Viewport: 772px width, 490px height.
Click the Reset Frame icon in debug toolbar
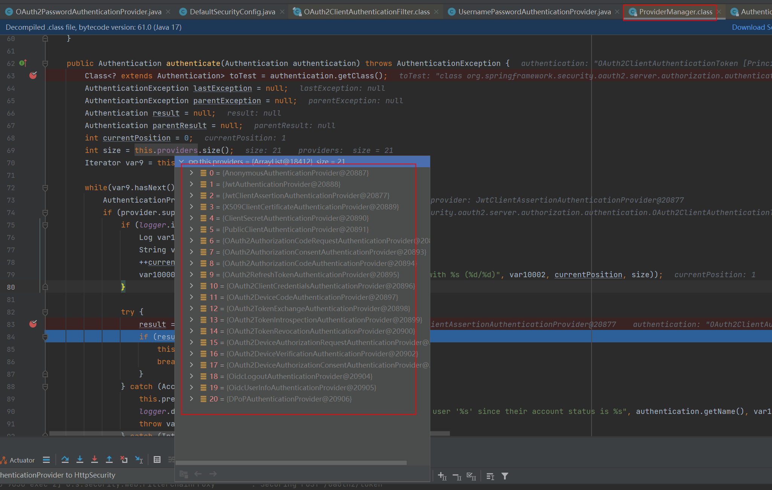pos(124,459)
